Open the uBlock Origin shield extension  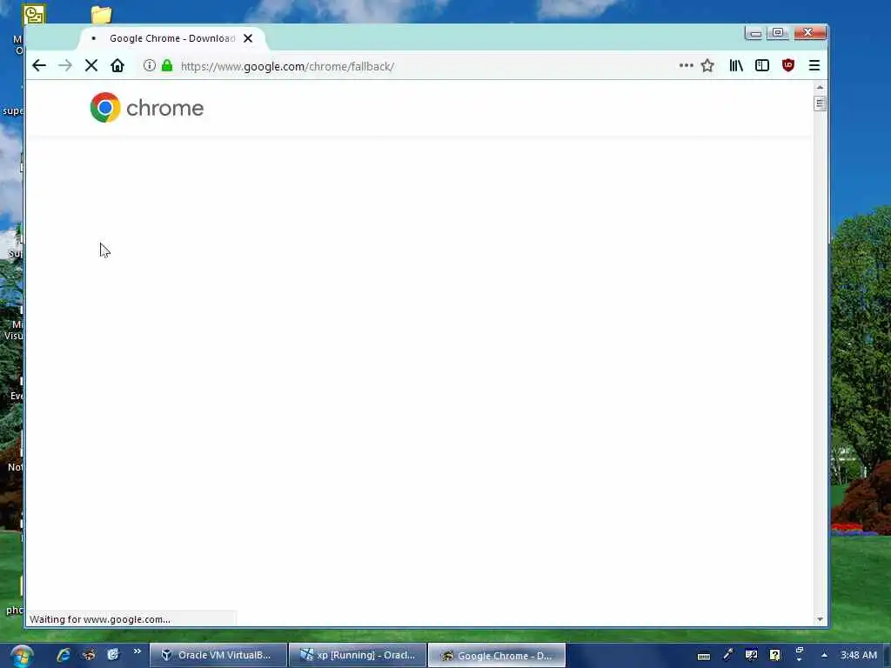[787, 66]
